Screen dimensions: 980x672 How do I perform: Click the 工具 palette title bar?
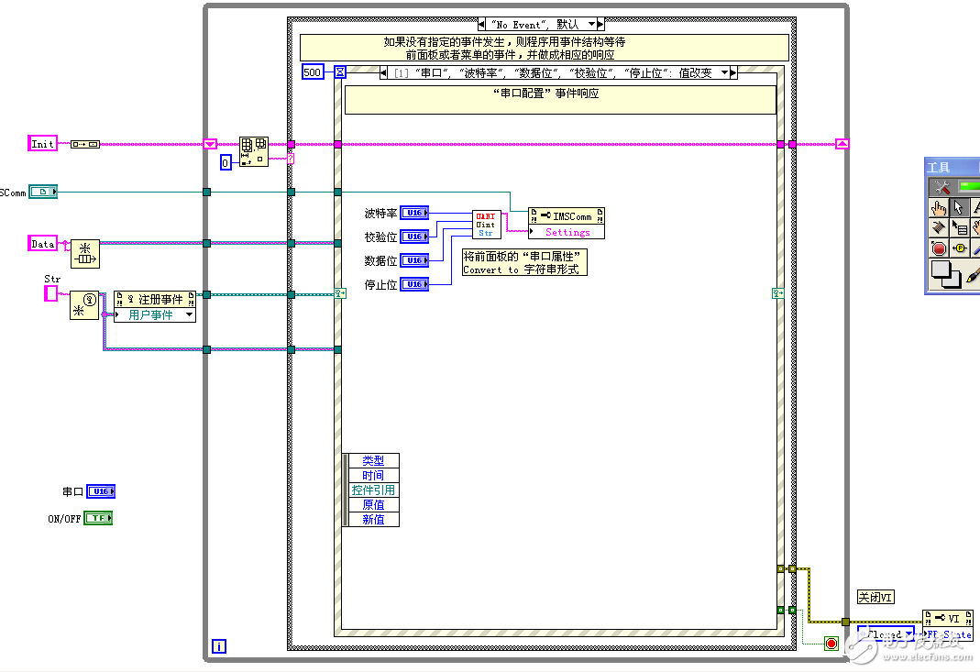(x=952, y=167)
